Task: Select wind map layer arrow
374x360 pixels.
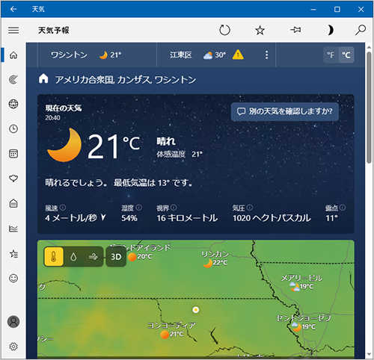Action: [93, 257]
